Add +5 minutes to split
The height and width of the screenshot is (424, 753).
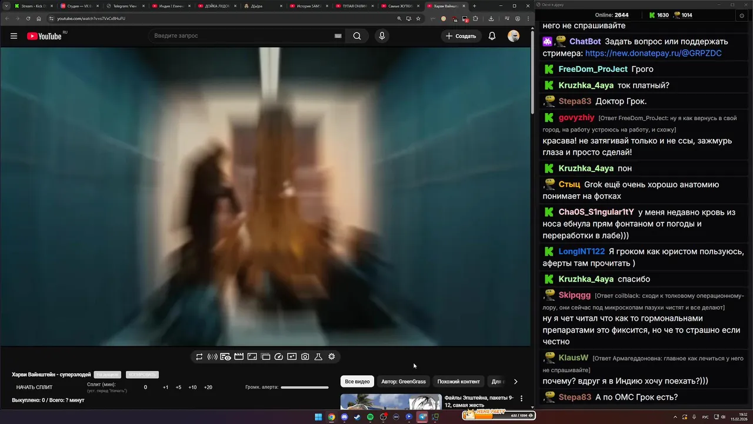(x=178, y=387)
